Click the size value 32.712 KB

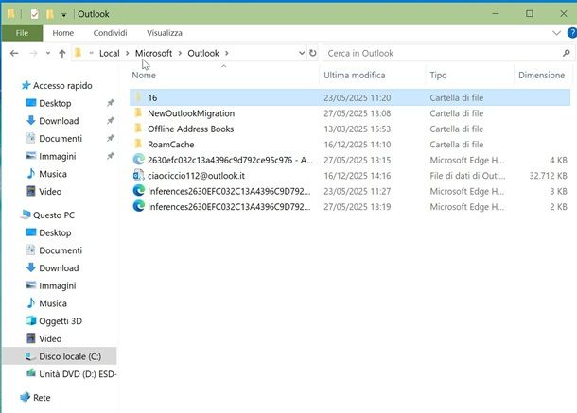point(548,176)
